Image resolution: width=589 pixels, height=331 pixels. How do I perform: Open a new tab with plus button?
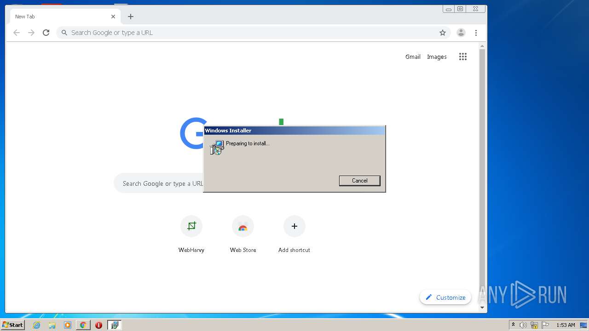131,17
